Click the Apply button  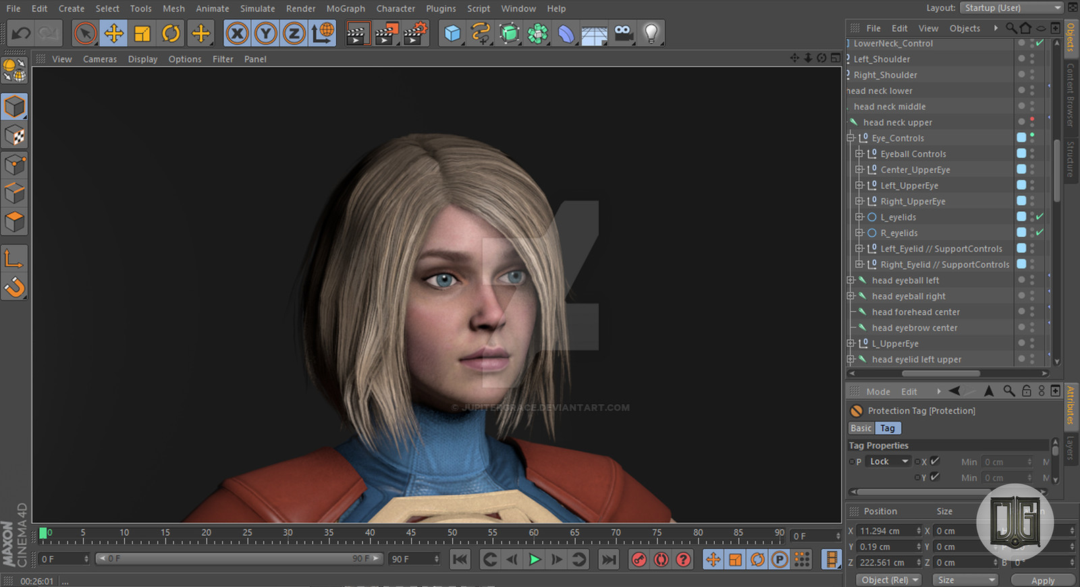(1042, 580)
